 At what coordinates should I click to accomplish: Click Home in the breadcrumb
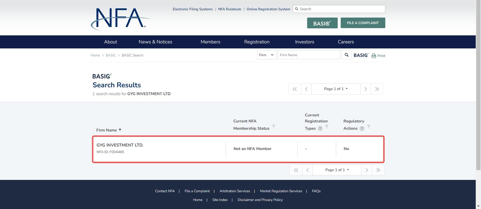coord(95,55)
